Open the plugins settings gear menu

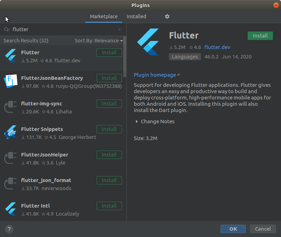(x=167, y=16)
